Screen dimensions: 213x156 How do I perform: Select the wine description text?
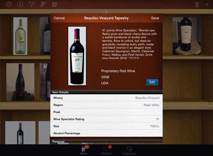(x=130, y=44)
